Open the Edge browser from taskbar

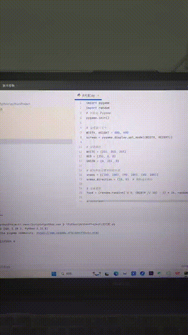pyautogui.click(x=116, y=273)
